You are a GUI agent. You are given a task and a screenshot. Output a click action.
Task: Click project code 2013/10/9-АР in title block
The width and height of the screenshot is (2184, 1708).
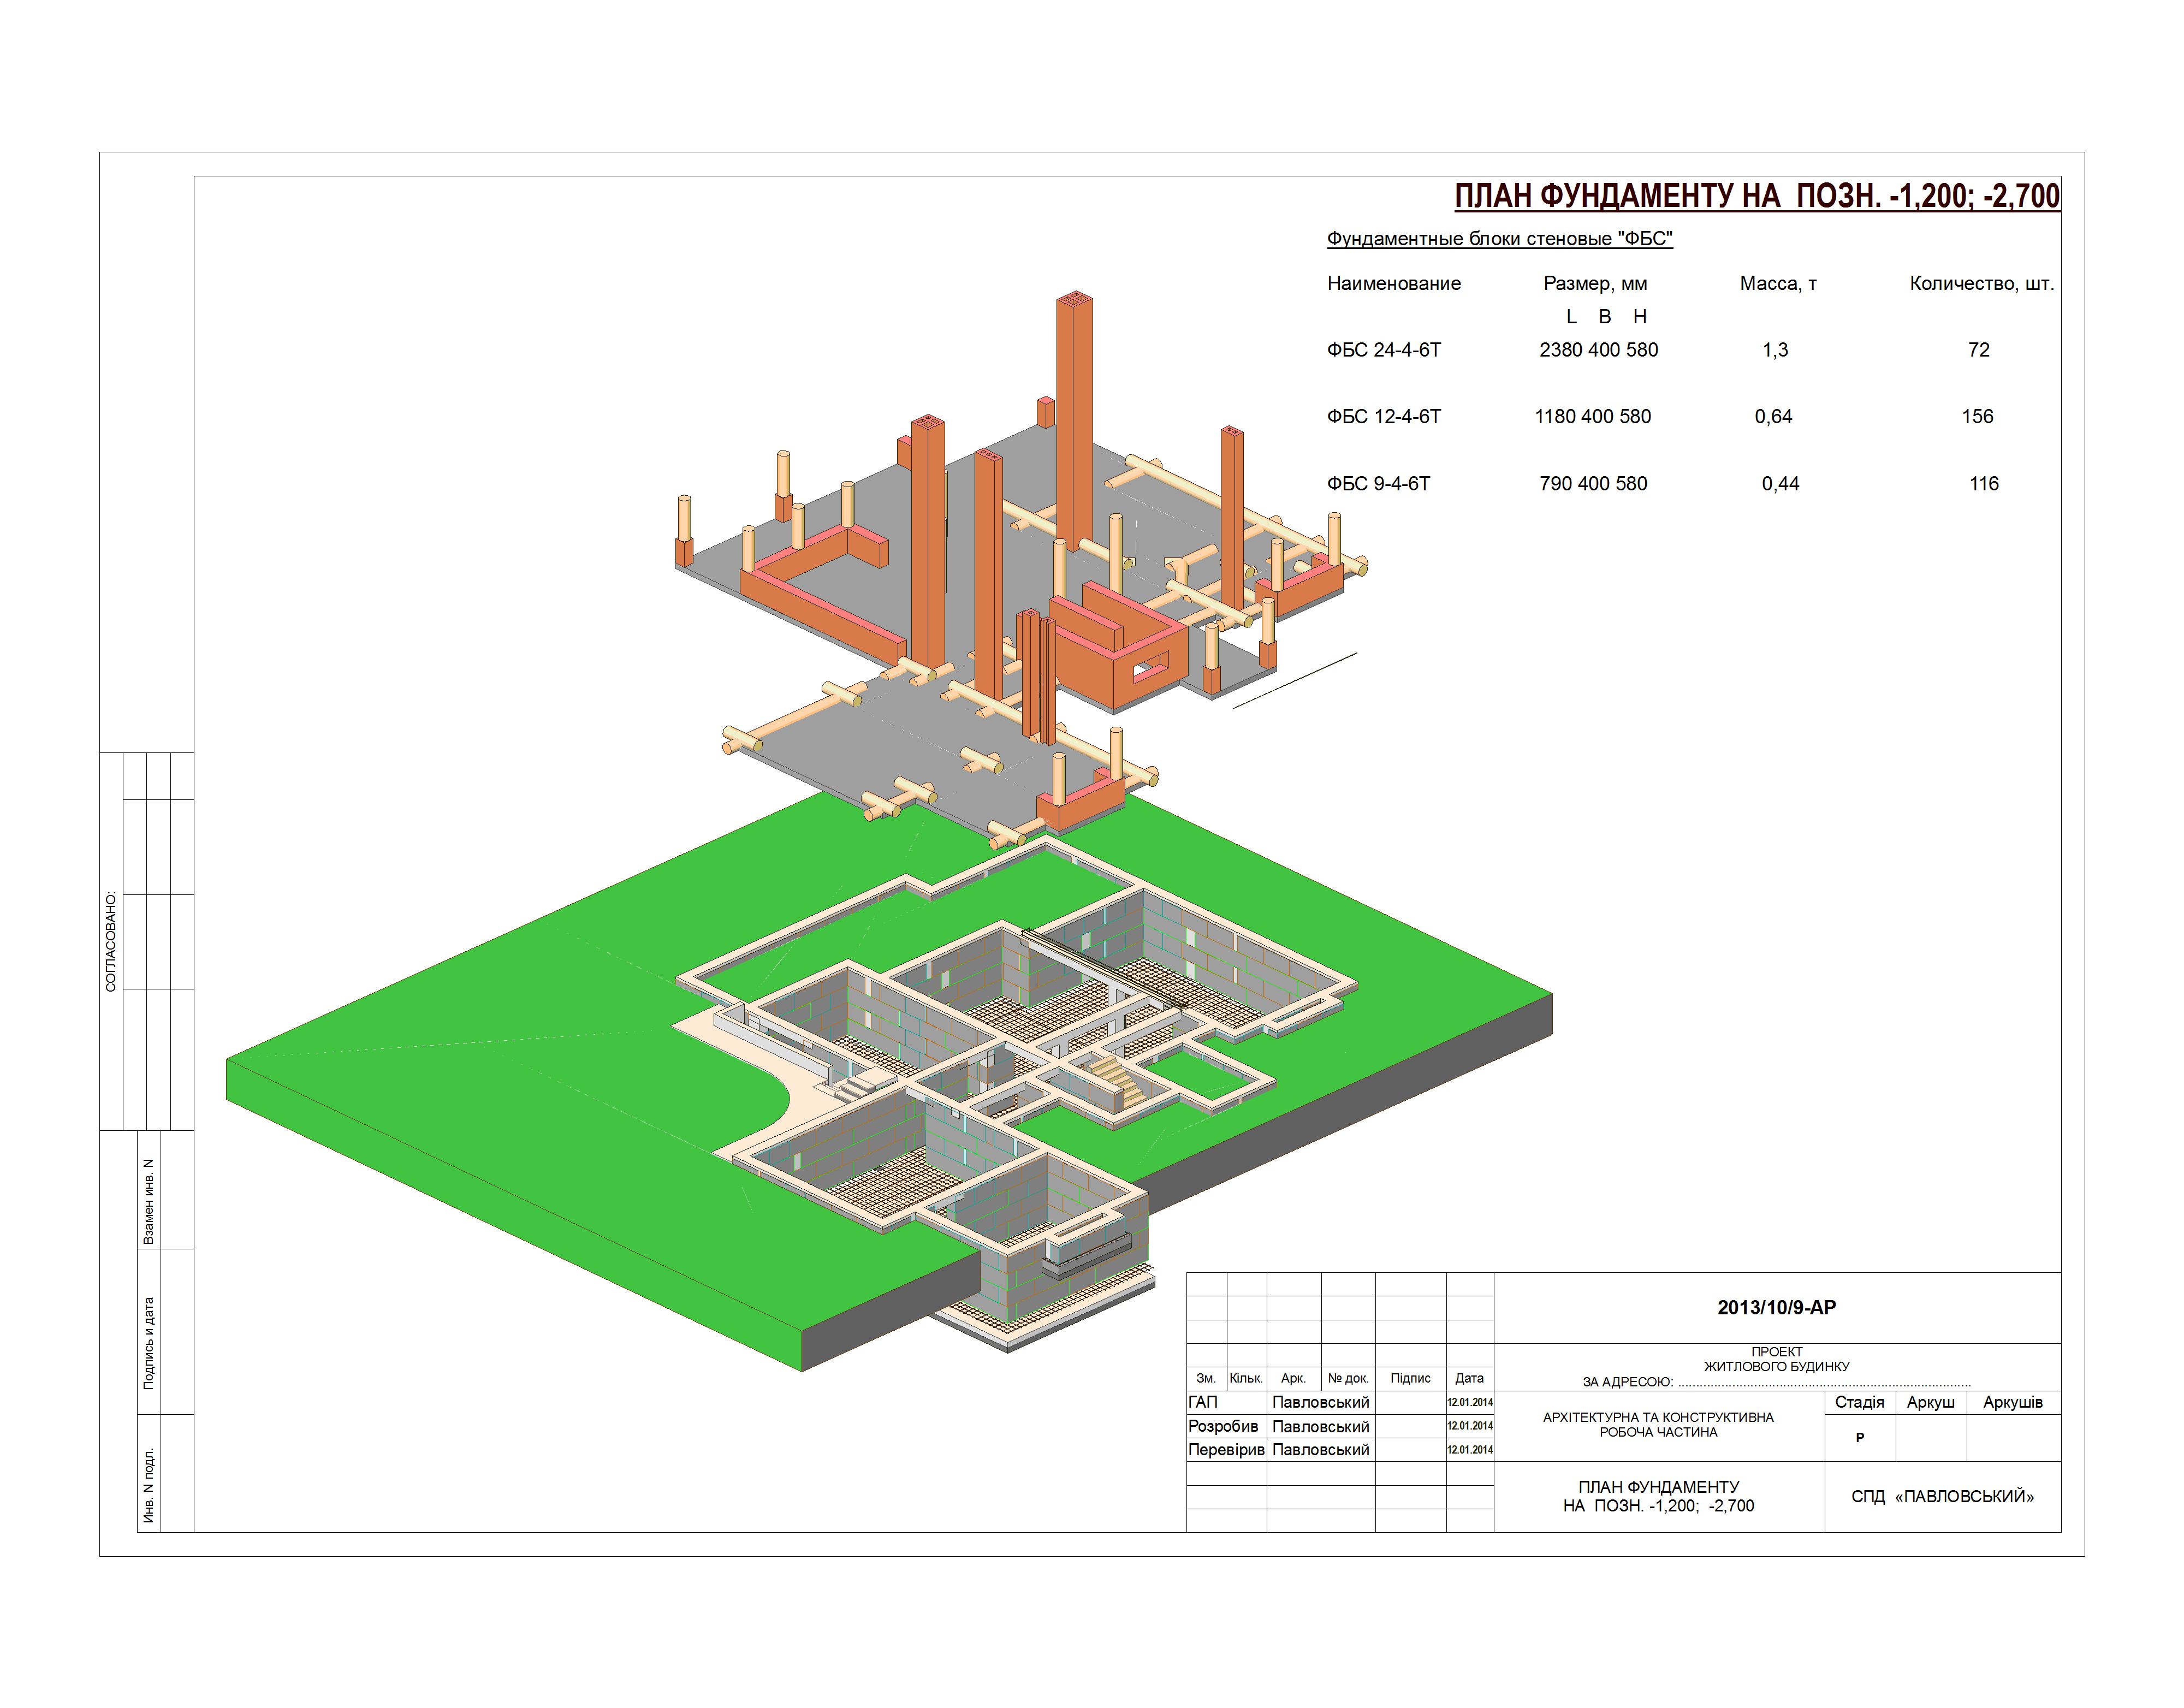point(1776,1308)
